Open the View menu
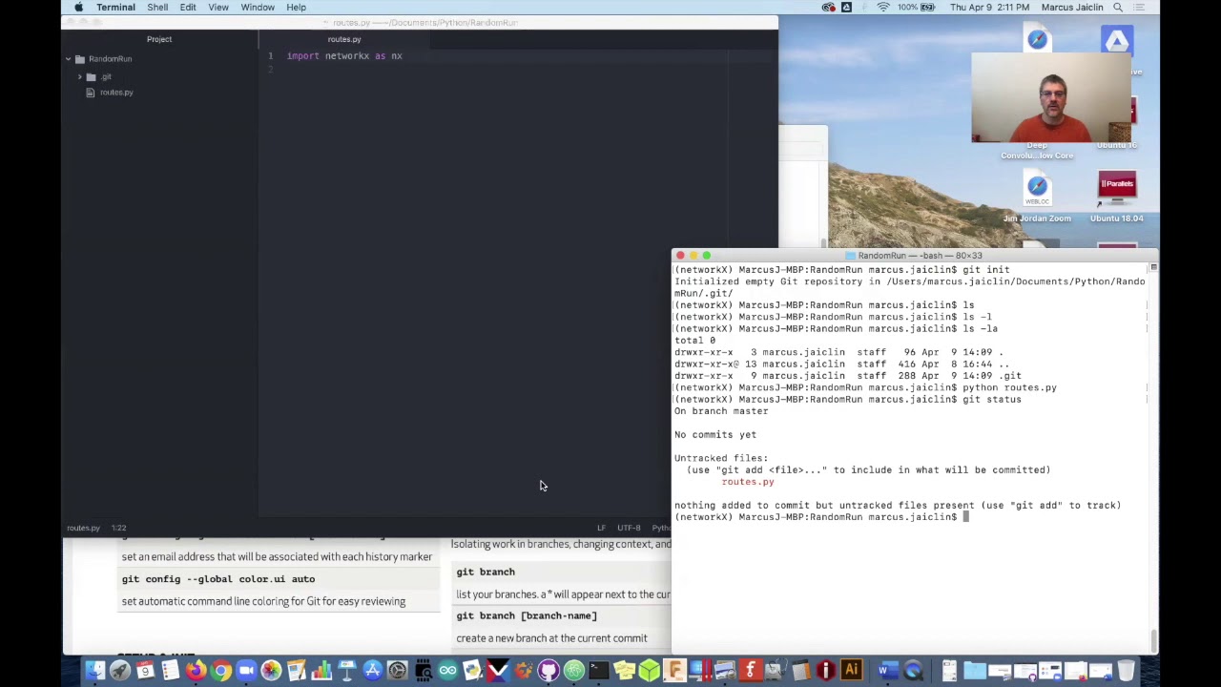 218,7
